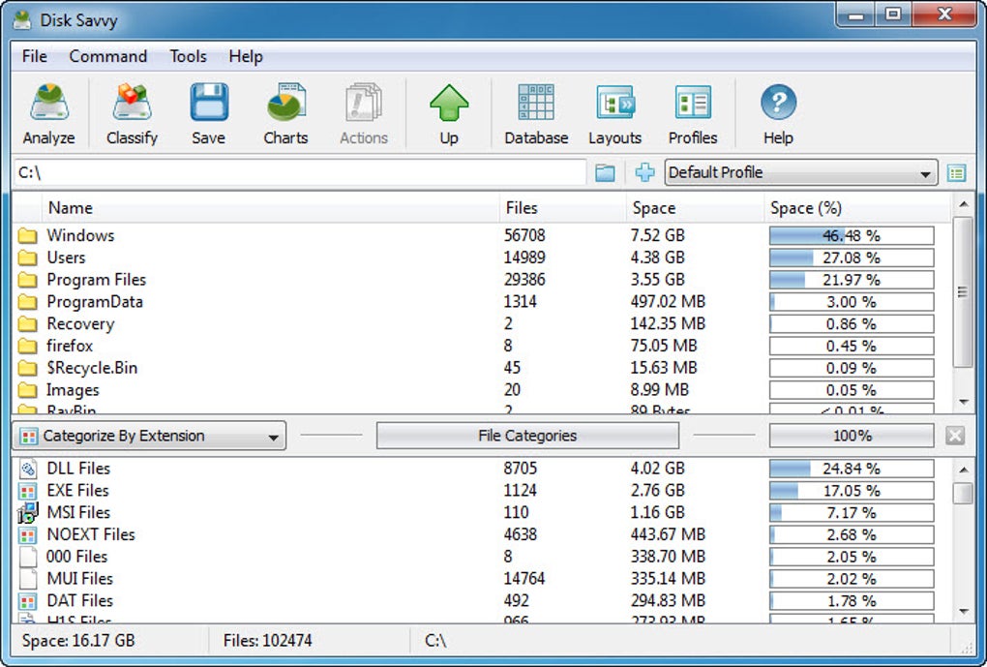The image size is (987, 667).
Task: Click the 100% button in categories bar
Action: tap(852, 436)
